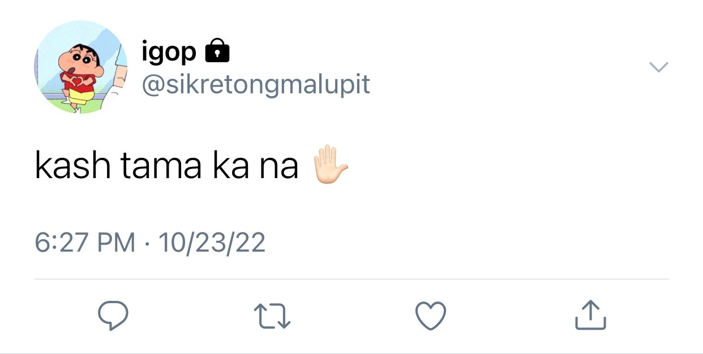
Task: Visit the @sikretongmalupit handle
Action: click(256, 85)
